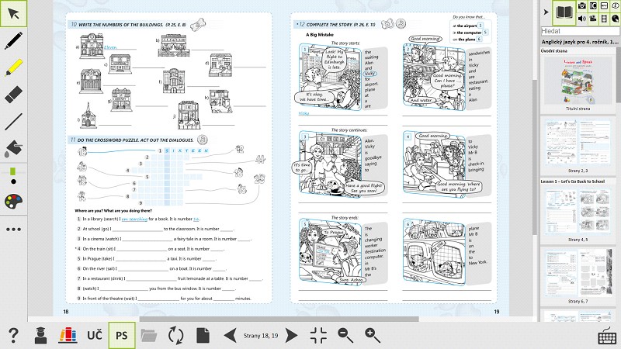This screenshot has width=621, height=349.
Task: Open the info cloud icon
Action: [616, 5]
